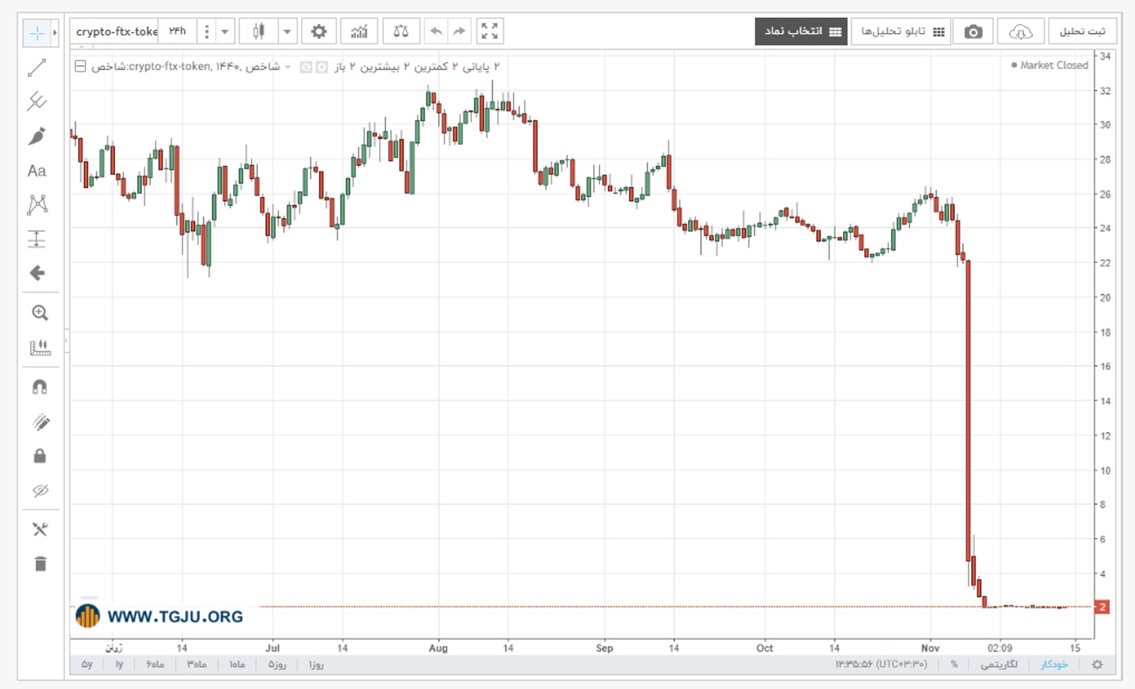Select the crosshair cursor tool
The height and width of the screenshot is (689, 1135).
37,33
